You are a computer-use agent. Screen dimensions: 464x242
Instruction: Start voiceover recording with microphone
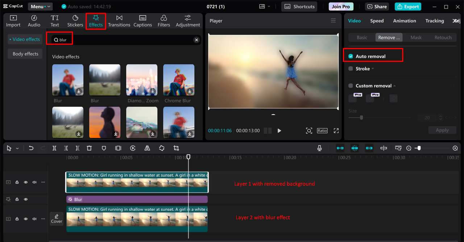coord(319,148)
